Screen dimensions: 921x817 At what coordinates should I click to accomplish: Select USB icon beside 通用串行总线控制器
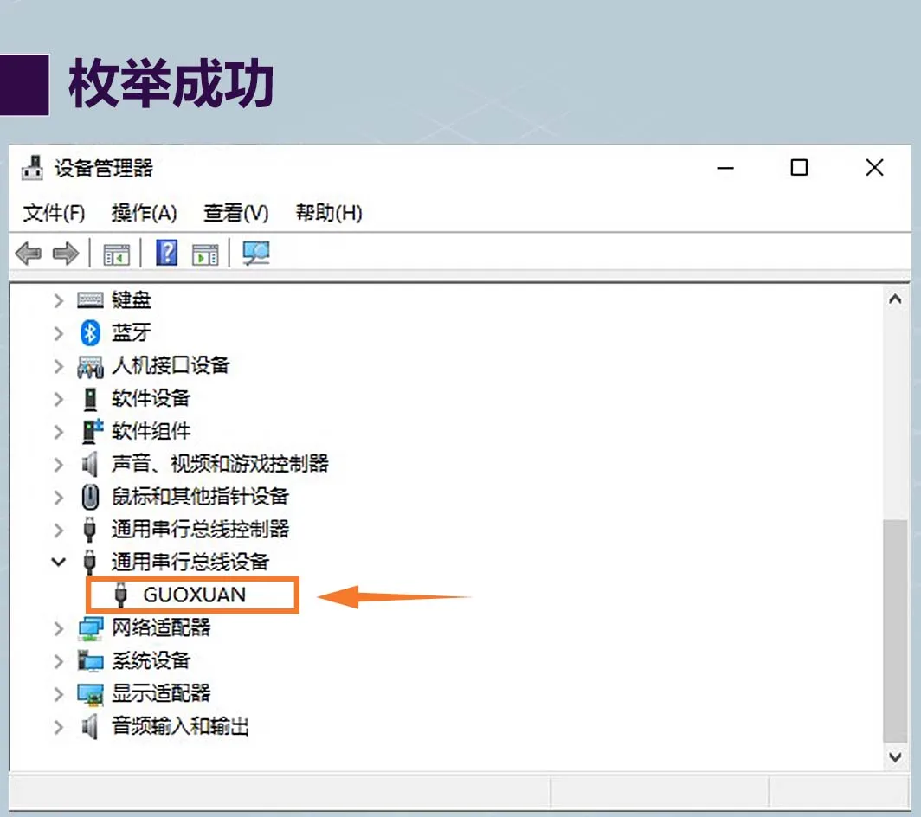click(x=89, y=529)
